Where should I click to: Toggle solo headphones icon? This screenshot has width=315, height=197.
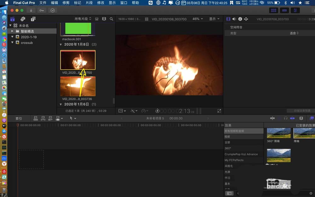[285, 118]
